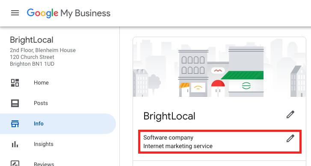The width and height of the screenshot is (311, 166).
Task: Click the storefront illustration banner
Action: pos(219,67)
